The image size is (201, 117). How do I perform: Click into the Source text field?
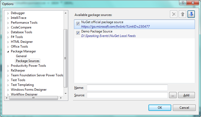(127, 95)
